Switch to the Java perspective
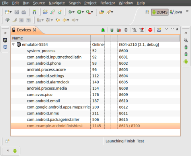Image resolution: width=191 pixels, height=156 pixels. pos(176,12)
